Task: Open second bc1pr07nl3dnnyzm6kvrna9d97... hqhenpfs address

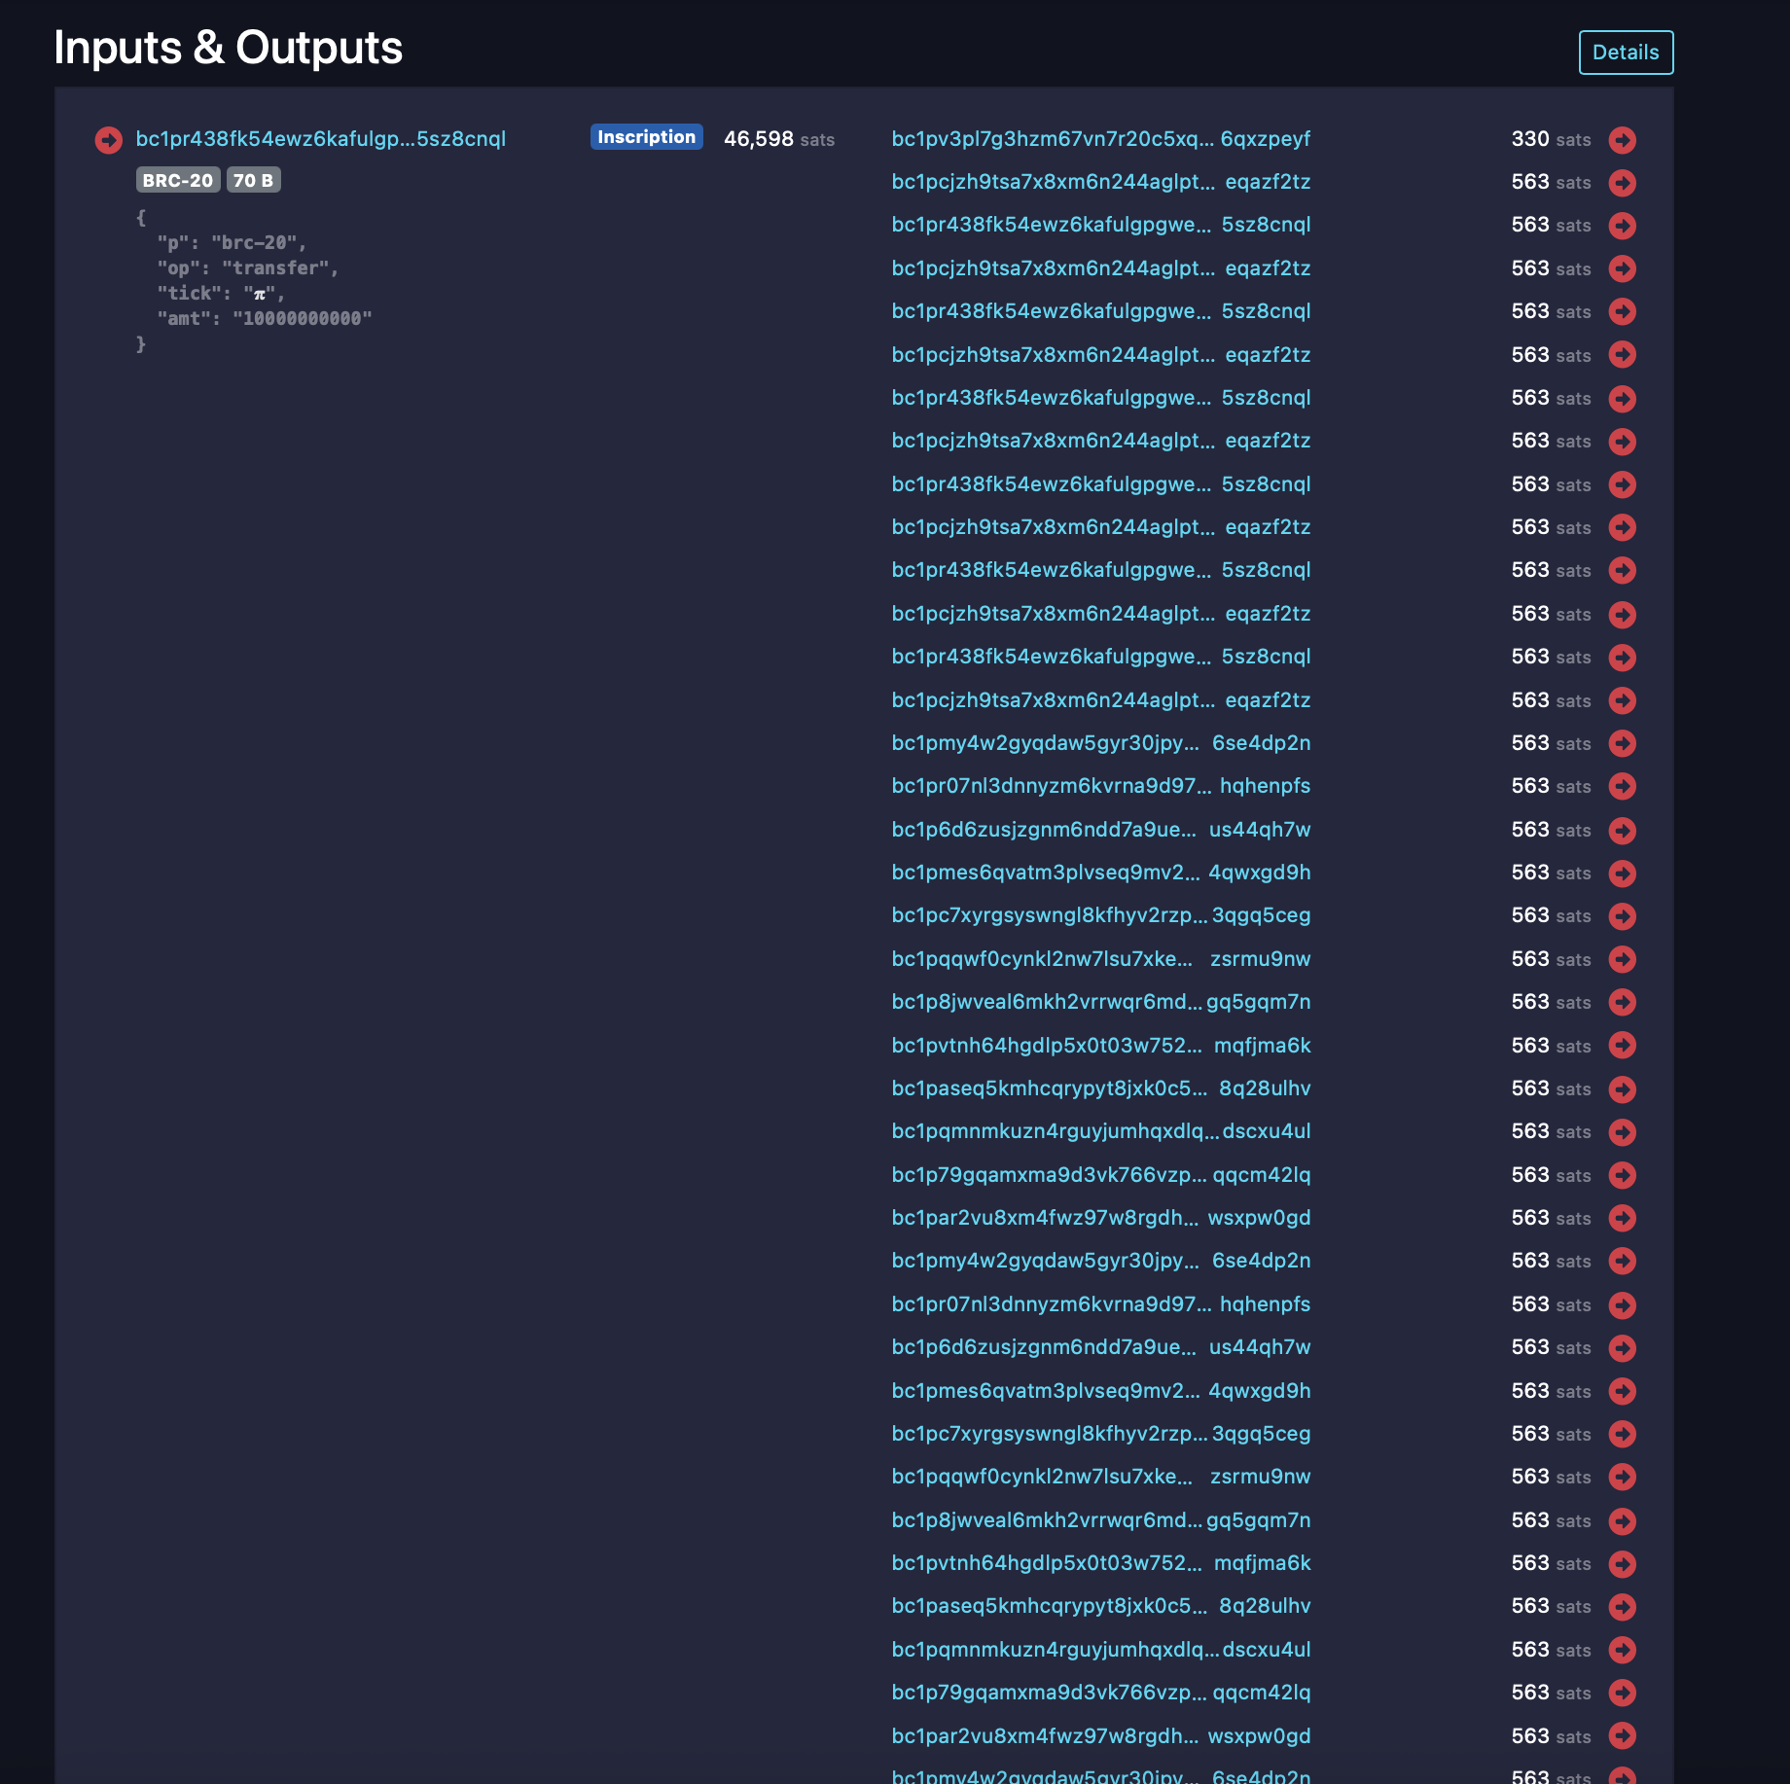Action: pos(1101,1304)
